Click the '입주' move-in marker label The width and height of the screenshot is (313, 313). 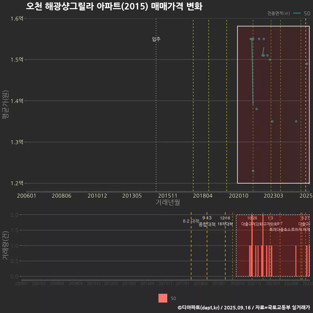[x=156, y=39]
